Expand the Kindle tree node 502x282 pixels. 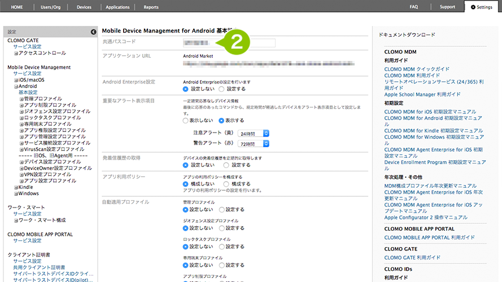(x=16, y=188)
